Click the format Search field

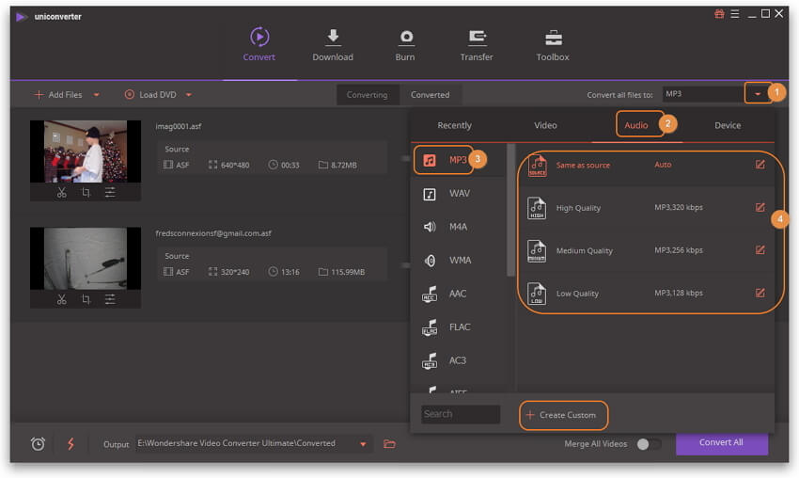[x=461, y=414]
